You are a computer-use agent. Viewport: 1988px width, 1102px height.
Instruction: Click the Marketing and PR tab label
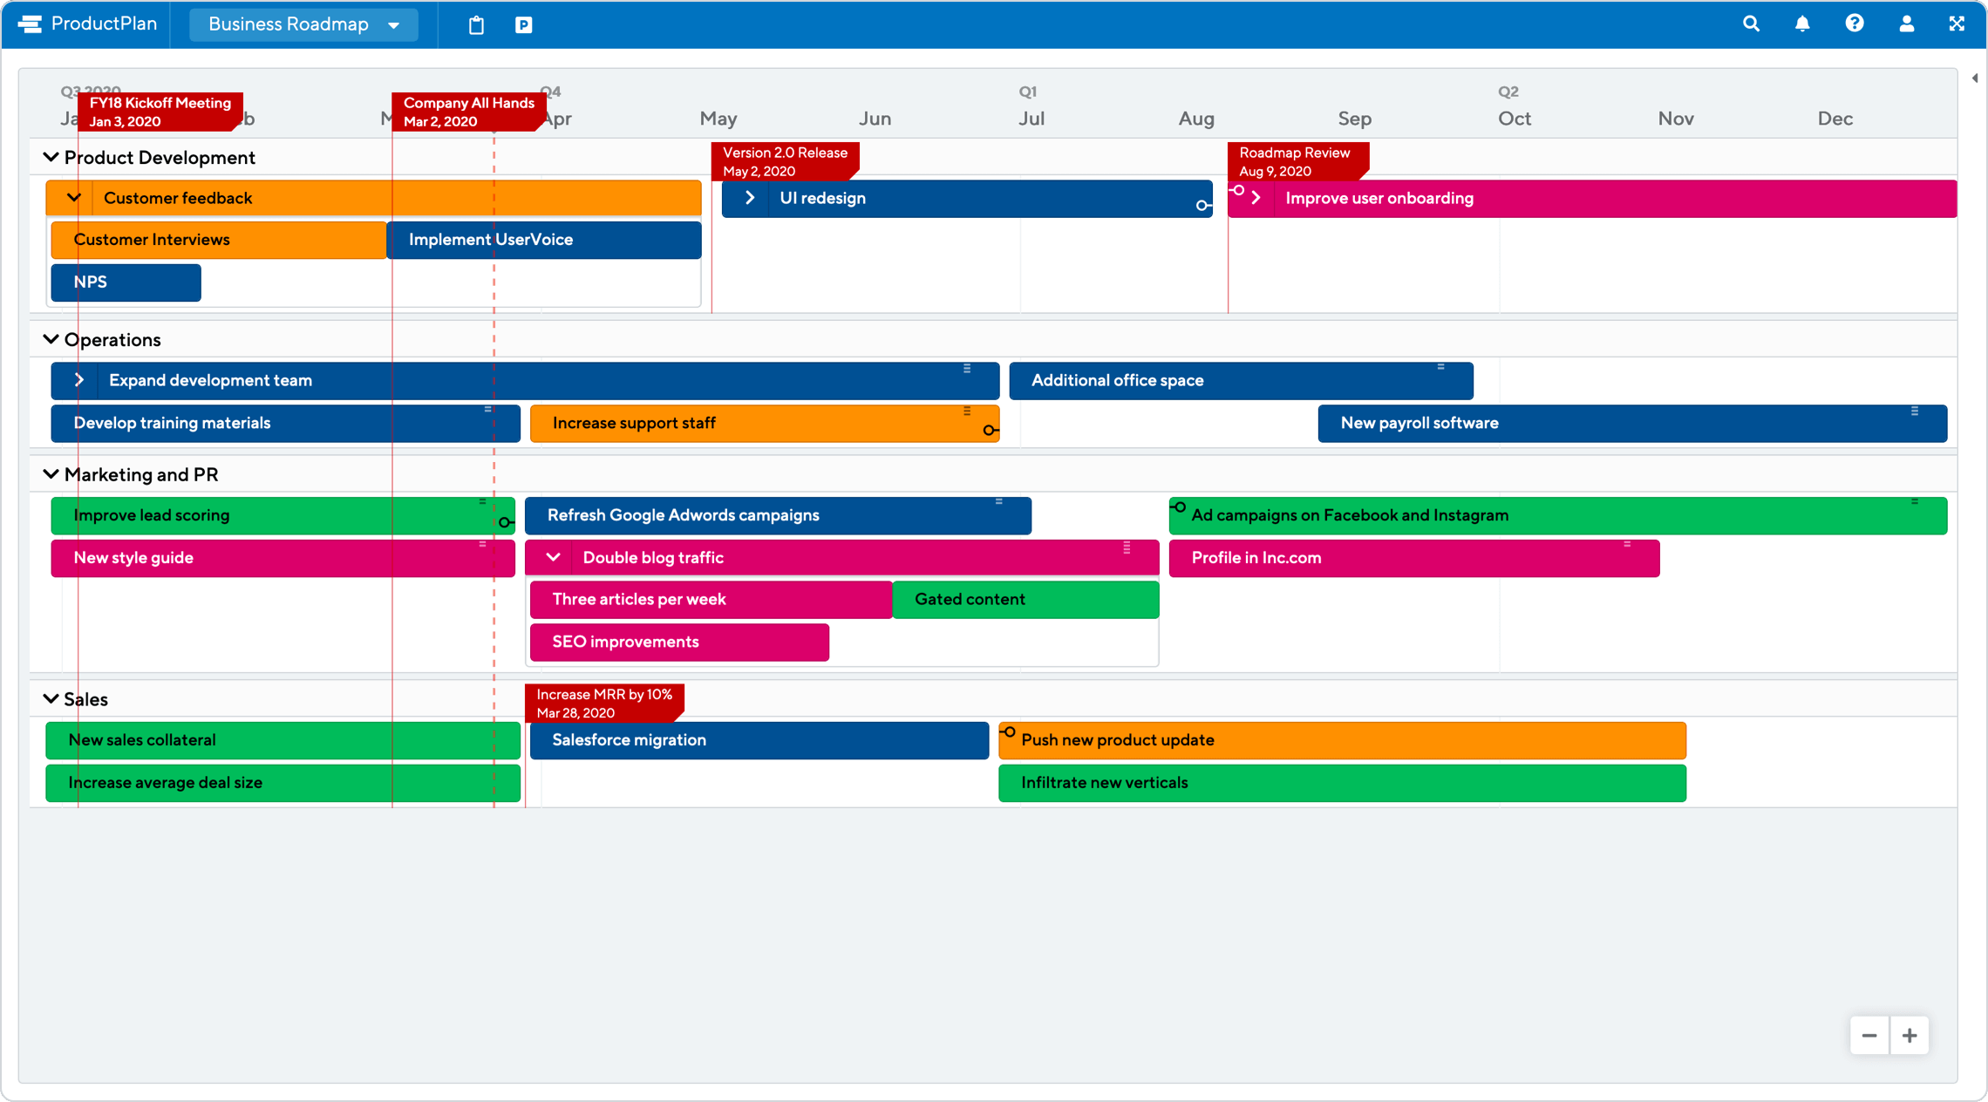click(x=139, y=473)
